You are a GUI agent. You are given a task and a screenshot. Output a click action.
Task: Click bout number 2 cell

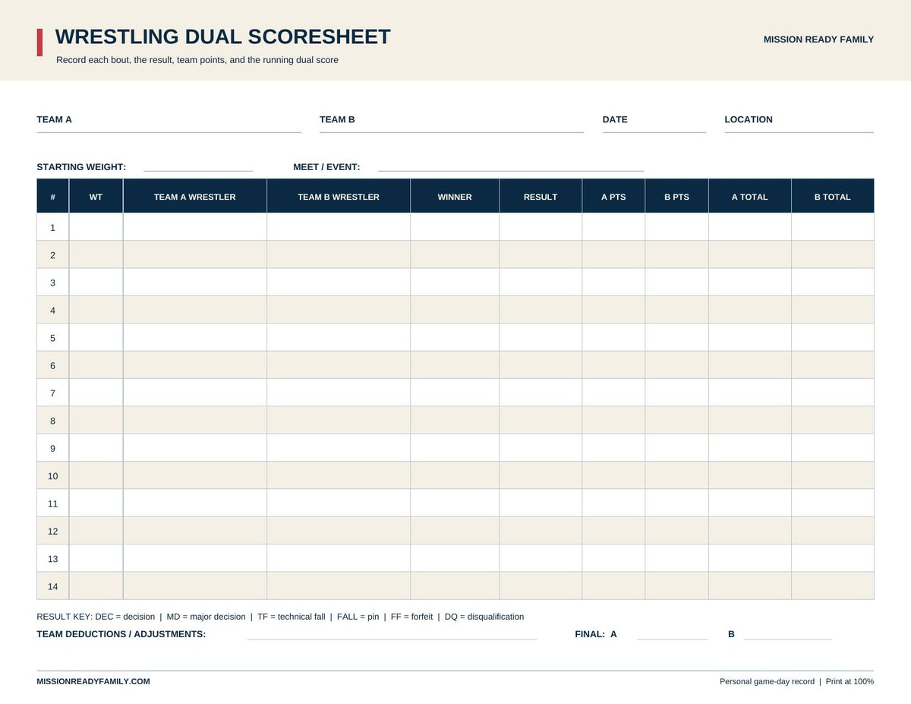coord(52,254)
